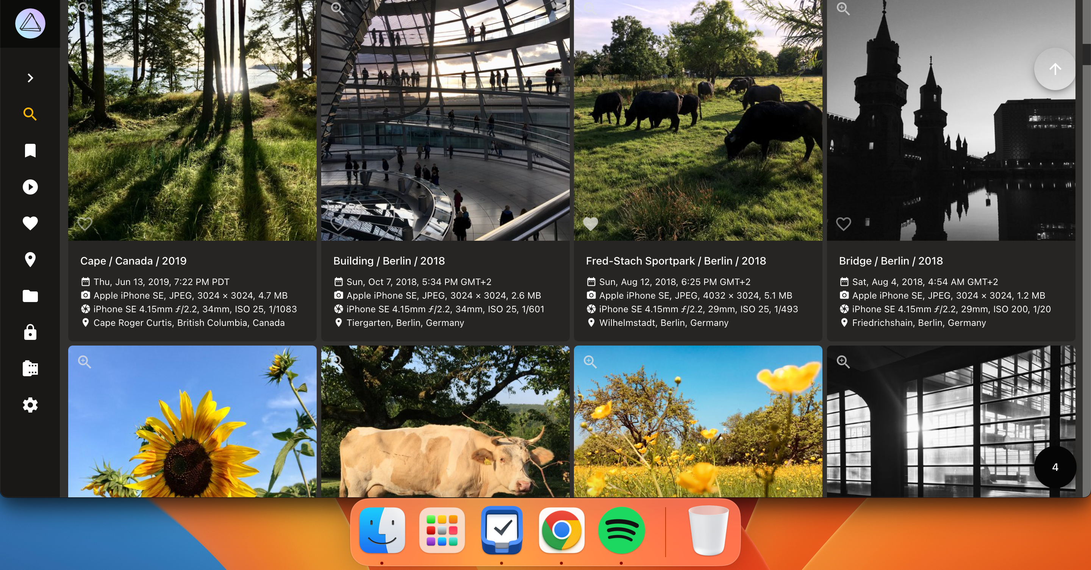Open Private section via the lock icon
The width and height of the screenshot is (1091, 570).
click(30, 332)
